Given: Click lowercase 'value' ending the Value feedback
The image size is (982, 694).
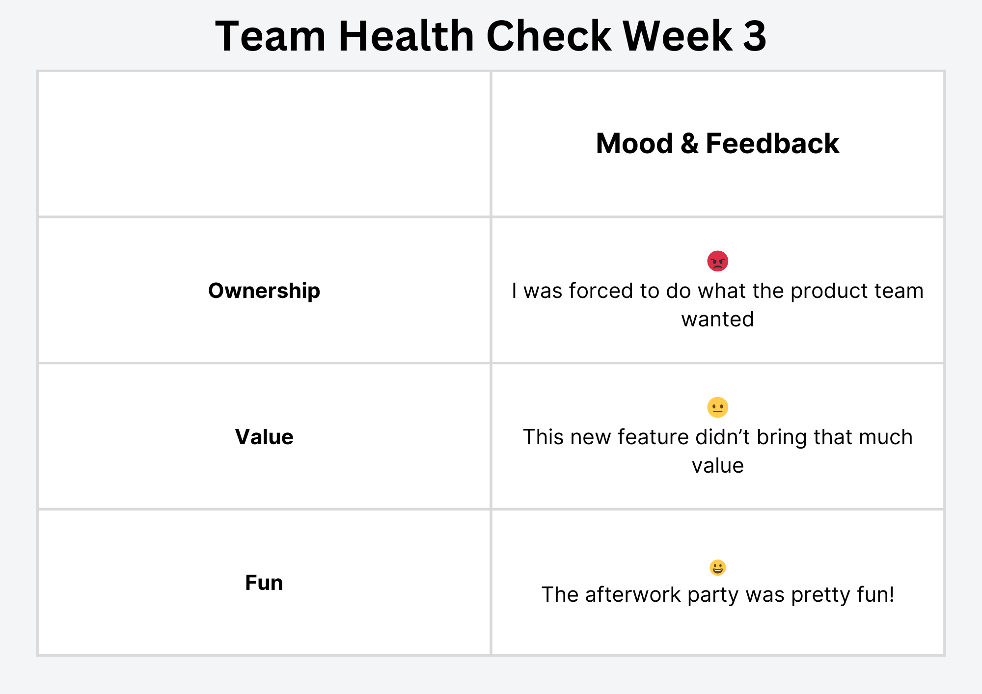Looking at the screenshot, I should (x=717, y=466).
